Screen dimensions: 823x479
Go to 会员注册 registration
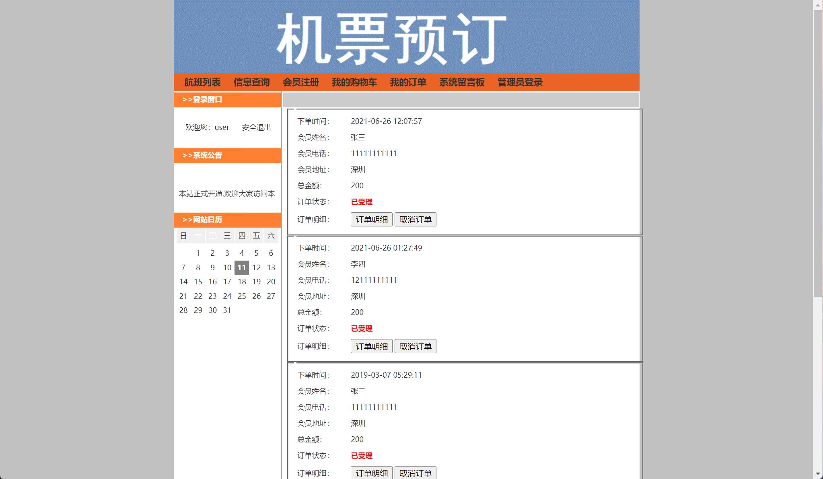coord(301,82)
